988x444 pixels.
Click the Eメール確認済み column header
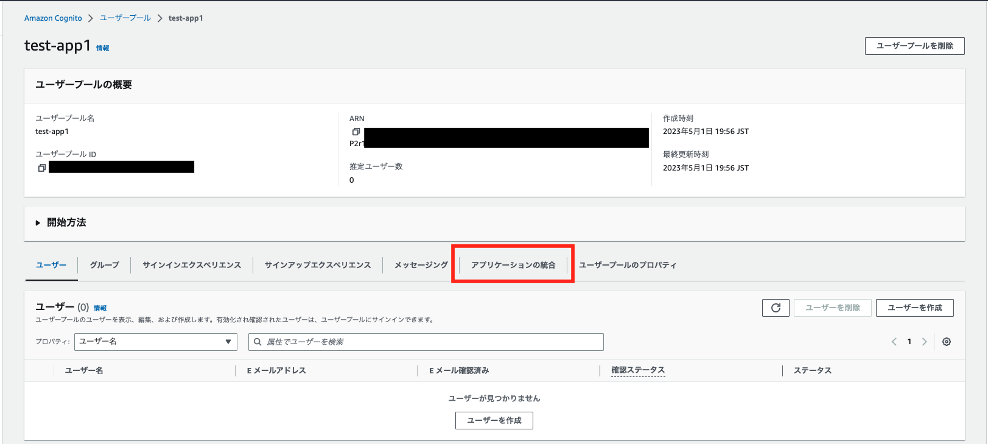pos(459,370)
